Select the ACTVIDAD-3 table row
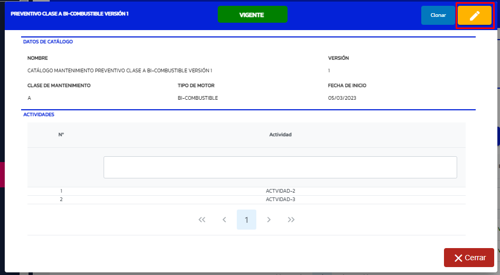 coord(280,200)
